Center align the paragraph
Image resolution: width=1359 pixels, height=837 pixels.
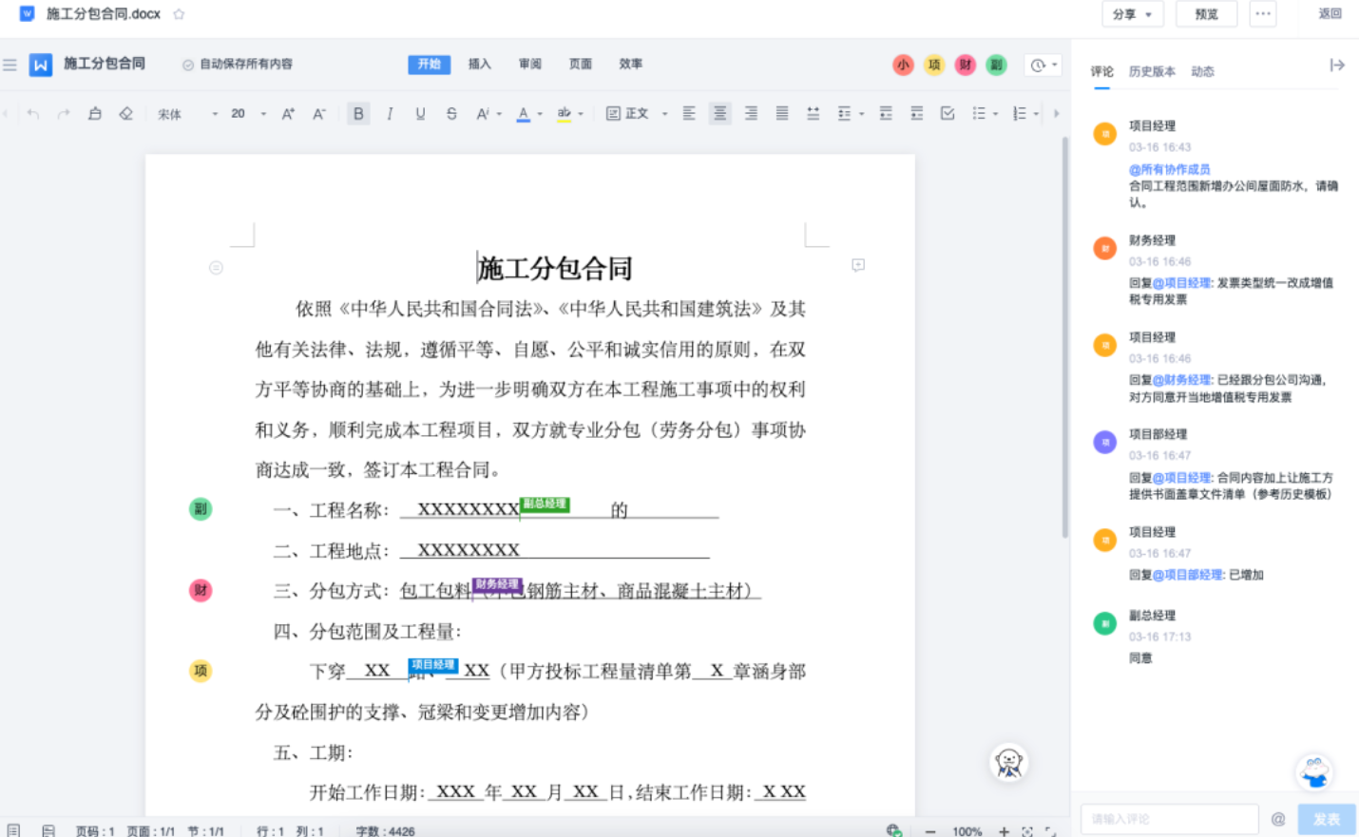tap(720, 113)
